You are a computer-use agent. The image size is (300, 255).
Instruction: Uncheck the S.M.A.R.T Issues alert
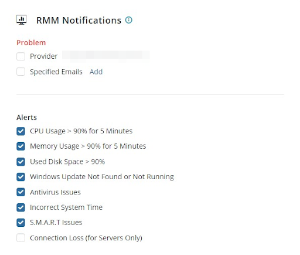[x=21, y=223]
